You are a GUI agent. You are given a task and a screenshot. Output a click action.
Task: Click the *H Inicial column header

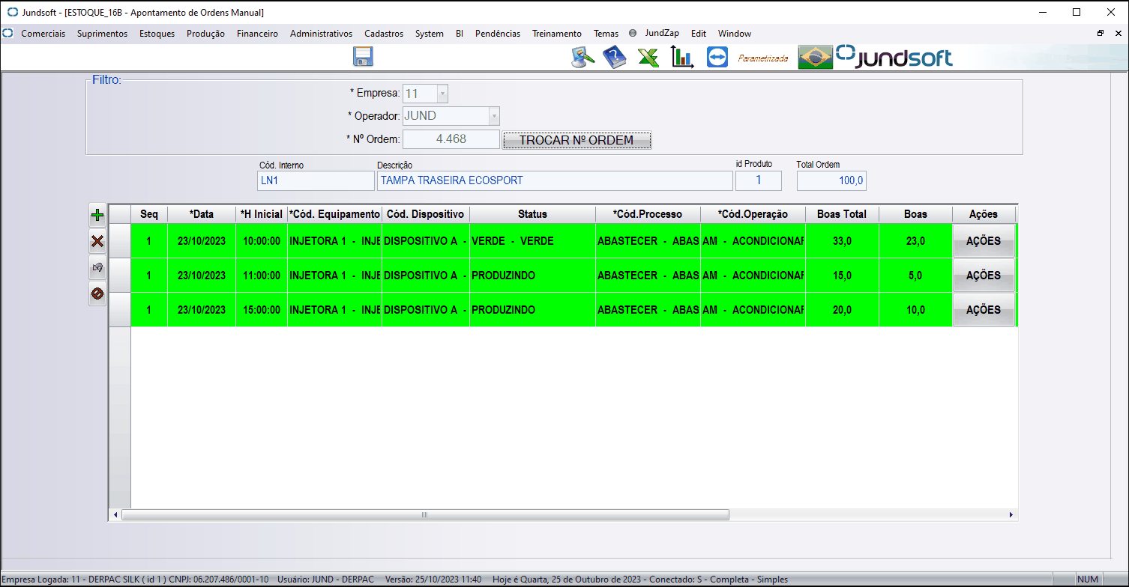[262, 214]
